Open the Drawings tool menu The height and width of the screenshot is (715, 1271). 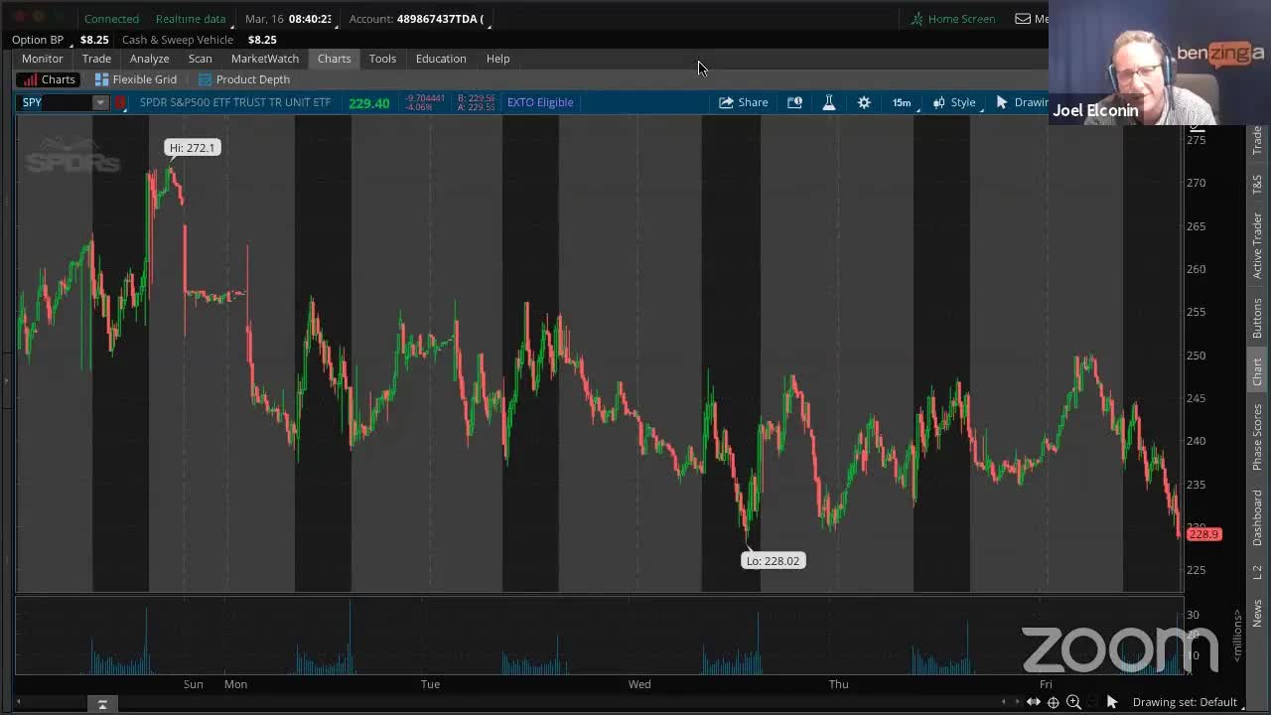tap(1022, 102)
